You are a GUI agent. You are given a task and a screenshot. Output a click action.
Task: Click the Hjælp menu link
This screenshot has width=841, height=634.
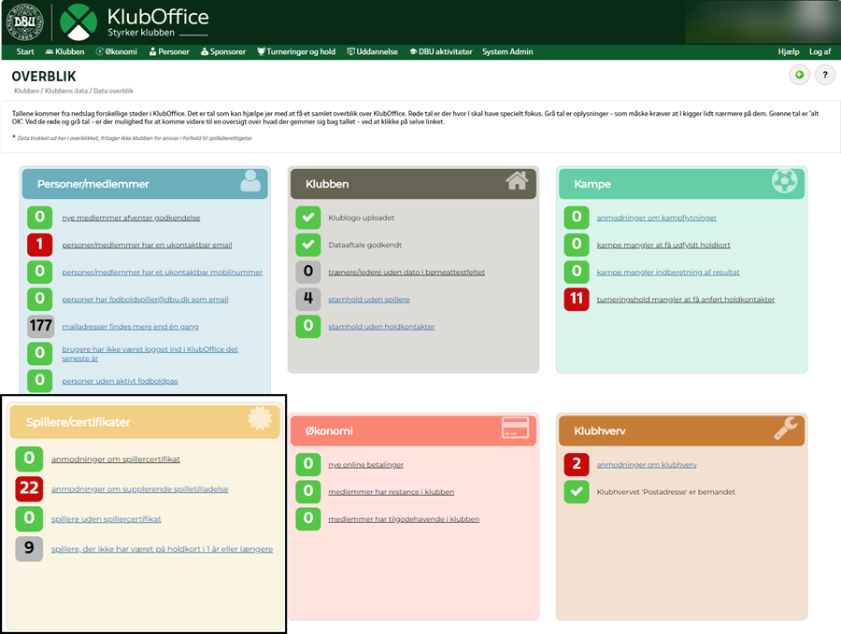coord(789,52)
